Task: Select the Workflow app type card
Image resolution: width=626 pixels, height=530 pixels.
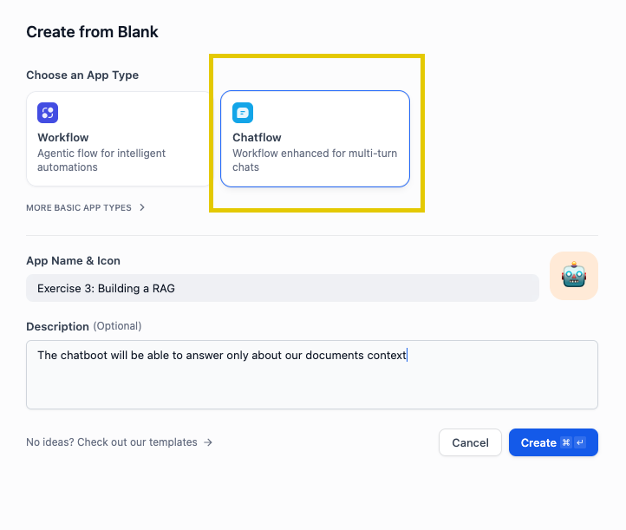Action: (119, 139)
